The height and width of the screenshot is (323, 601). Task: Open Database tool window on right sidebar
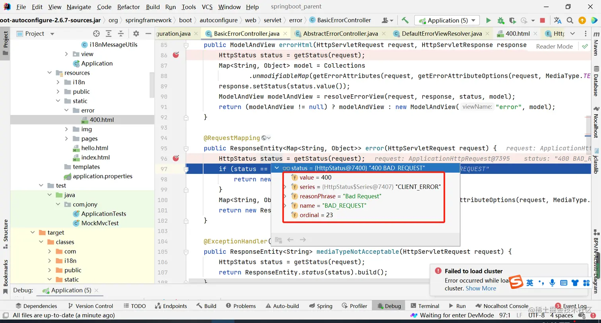596,81
